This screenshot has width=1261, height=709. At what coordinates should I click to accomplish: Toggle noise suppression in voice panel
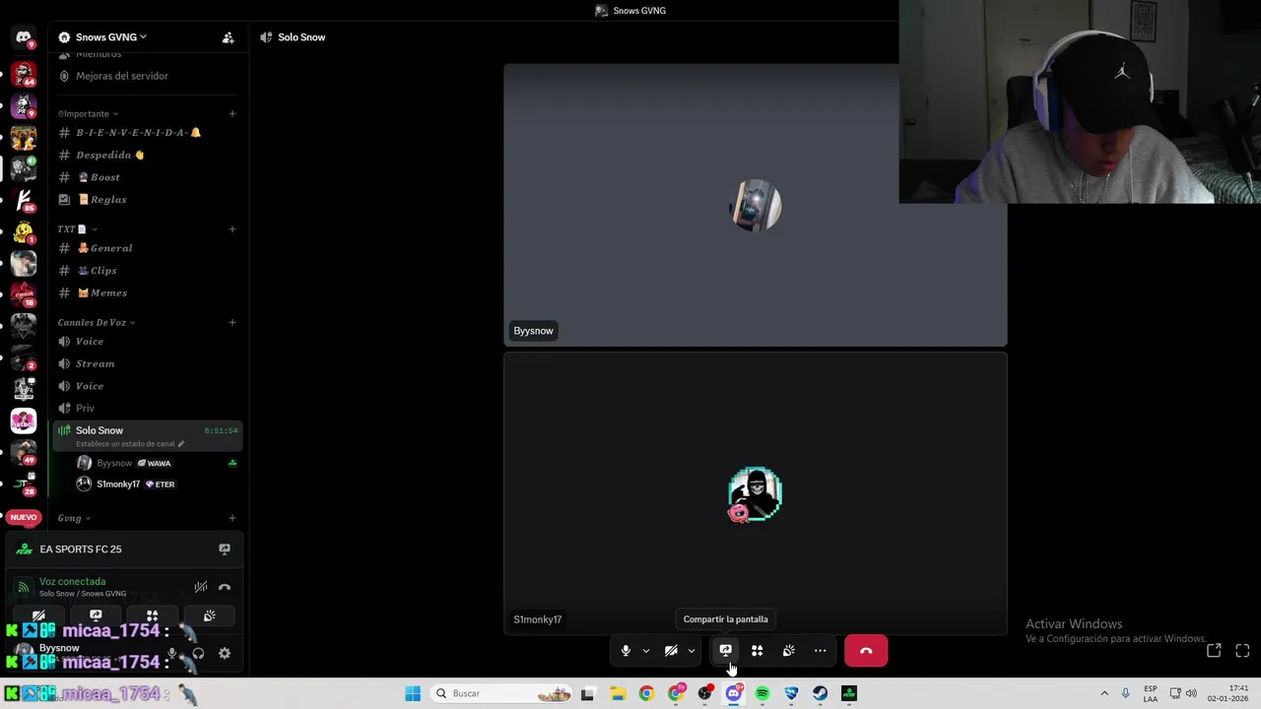(x=201, y=587)
